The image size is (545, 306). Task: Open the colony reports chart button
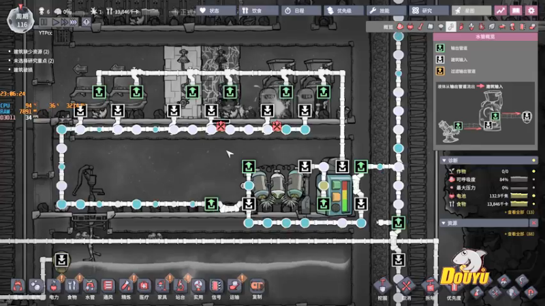[x=501, y=11]
